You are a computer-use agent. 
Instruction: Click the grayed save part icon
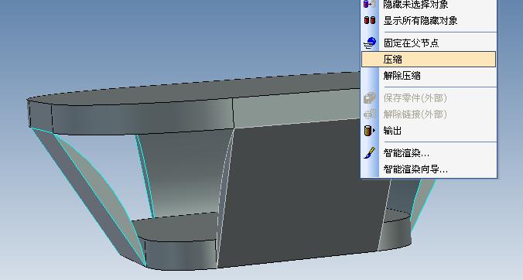click(370, 97)
